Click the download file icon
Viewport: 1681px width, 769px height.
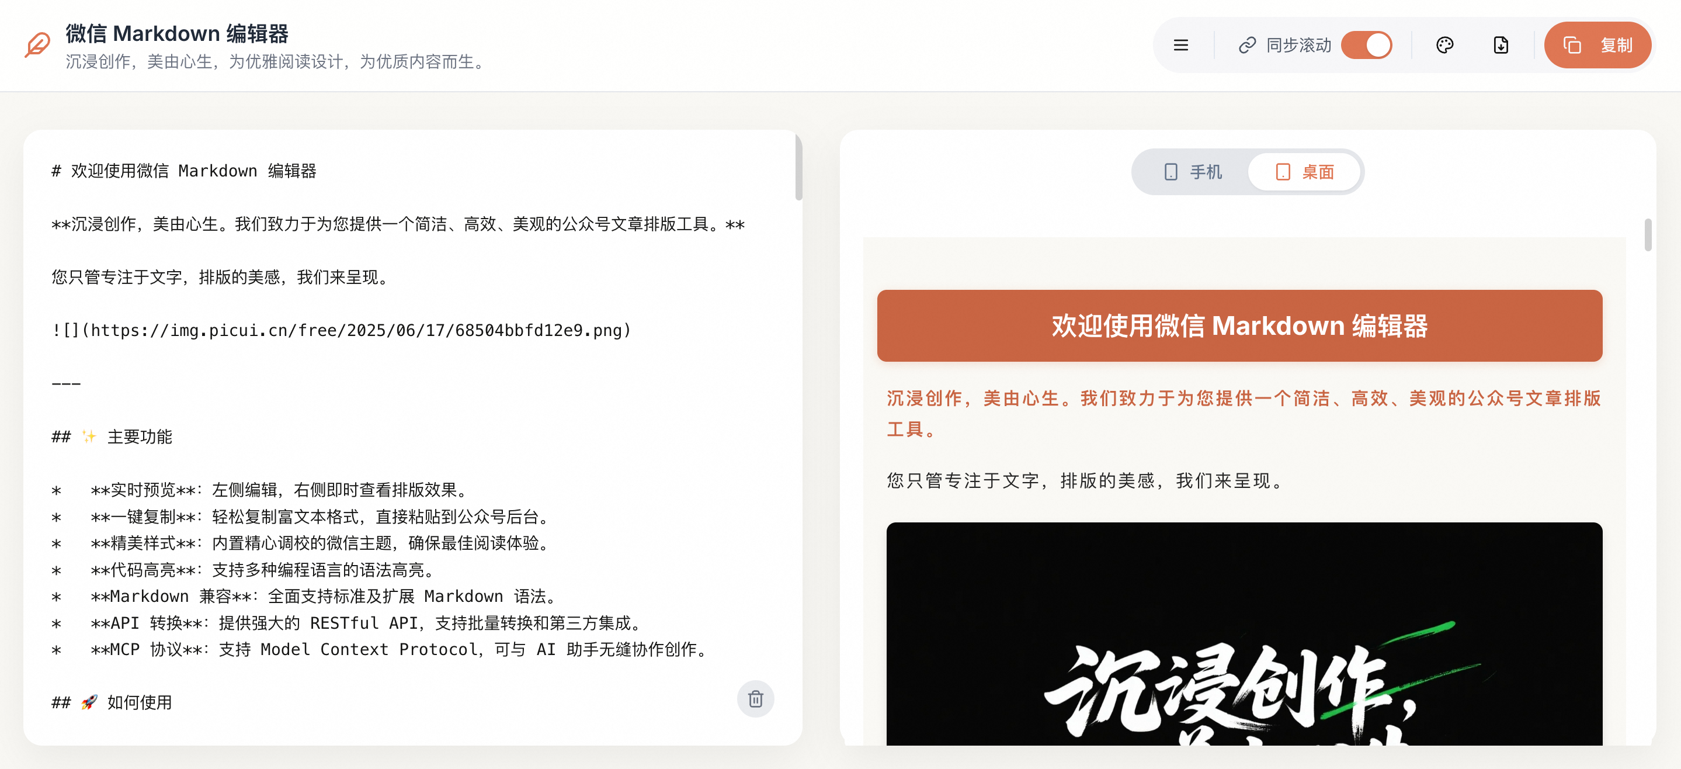pyautogui.click(x=1501, y=45)
